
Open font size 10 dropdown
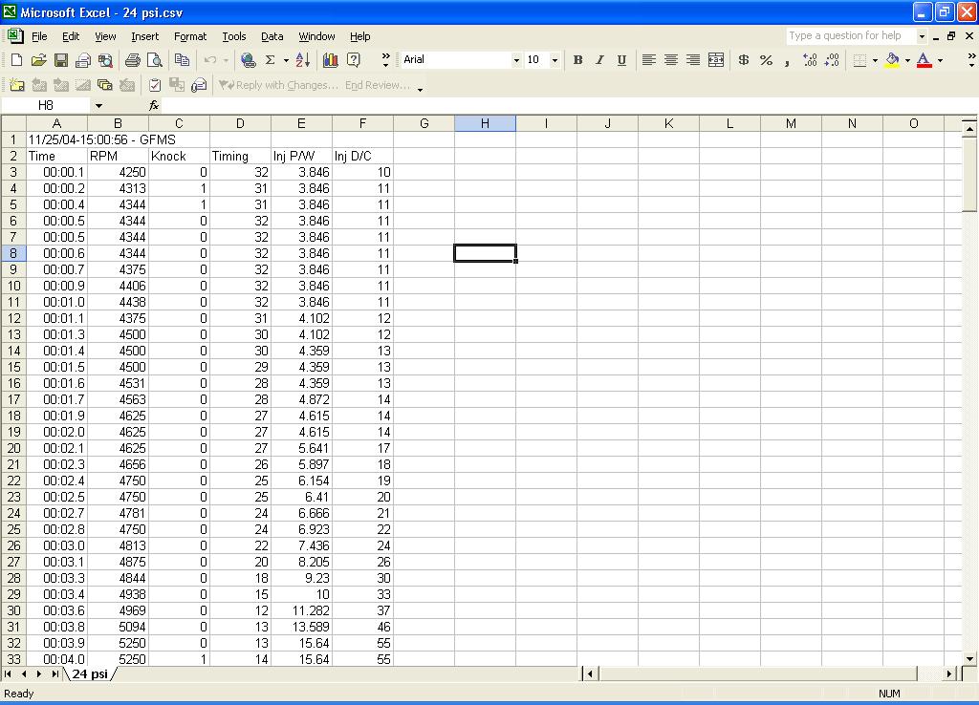point(555,60)
